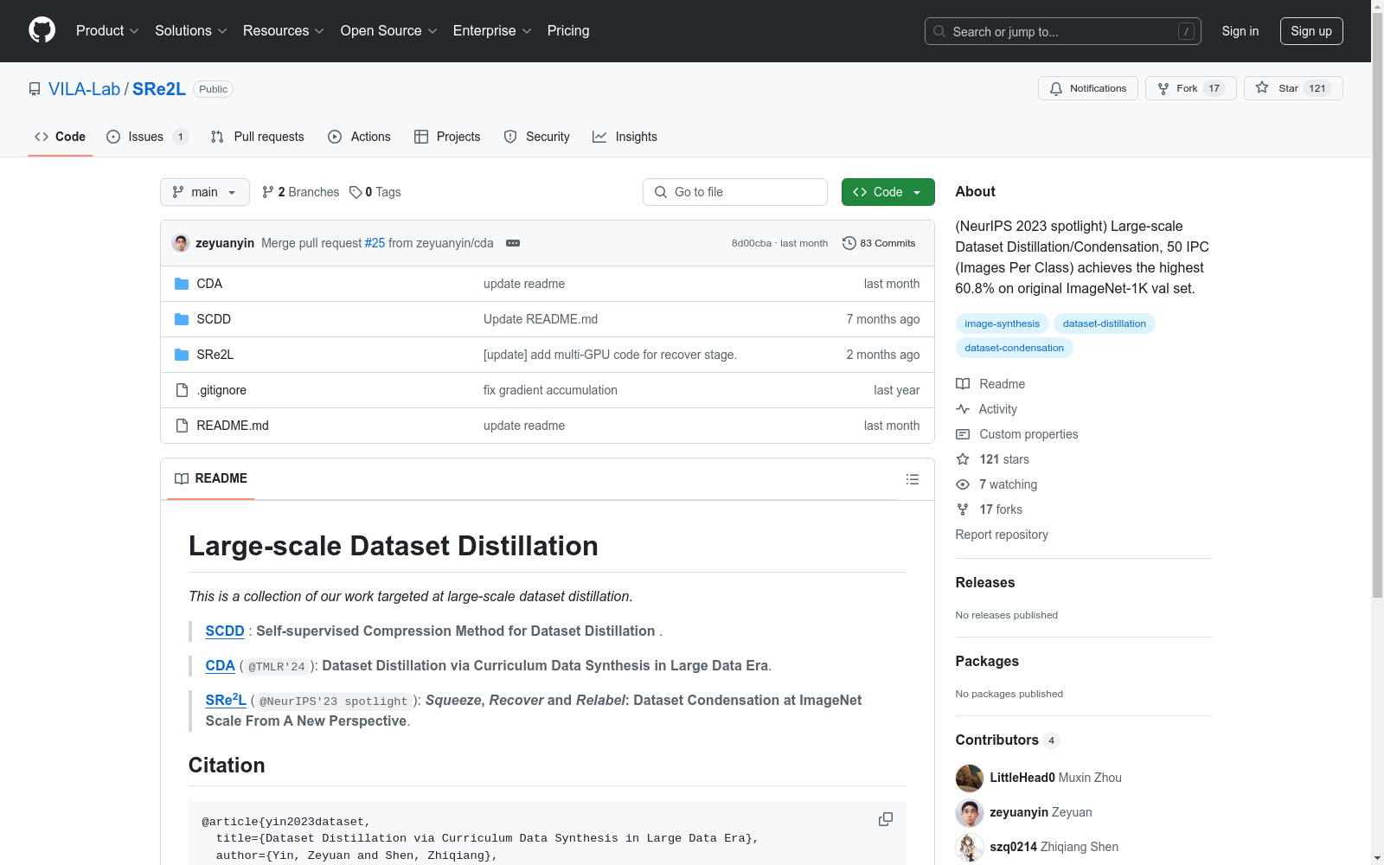Open the Packages section heading
Image resolution: width=1384 pixels, height=865 pixels.
pos(987,662)
